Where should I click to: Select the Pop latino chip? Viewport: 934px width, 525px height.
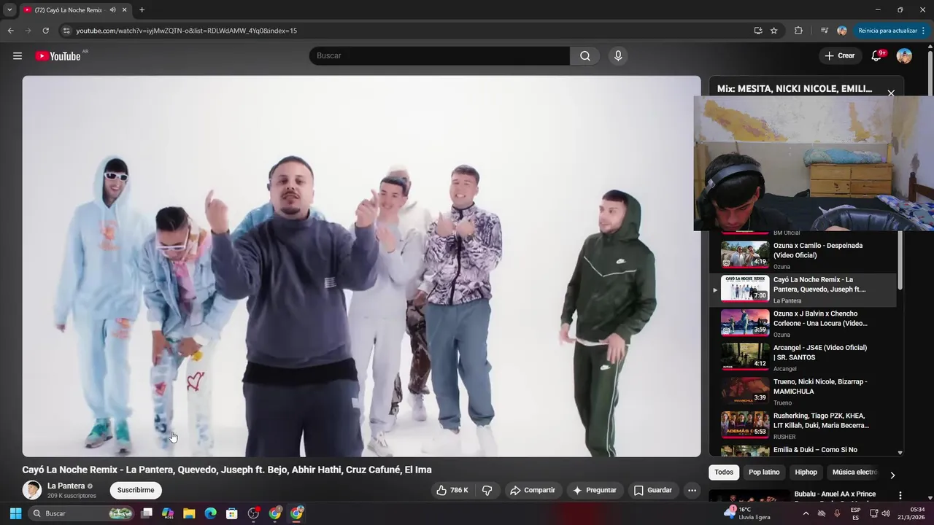click(764, 472)
